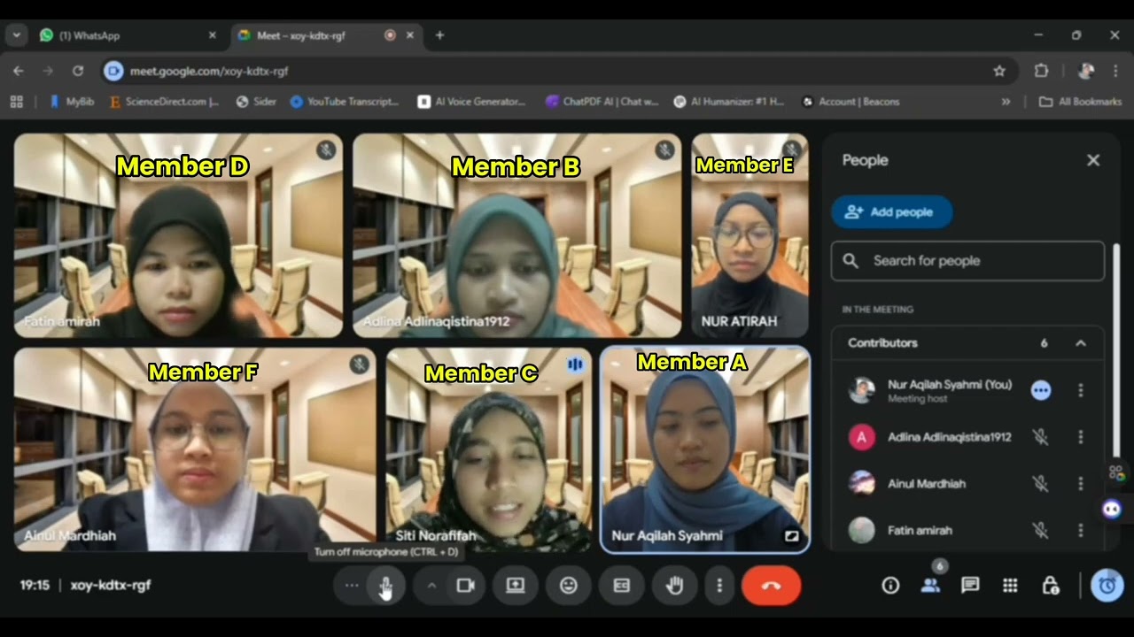Viewport: 1134px width, 637px height.
Task: Open the ScienceDirect.com bookmark
Action: point(164,102)
